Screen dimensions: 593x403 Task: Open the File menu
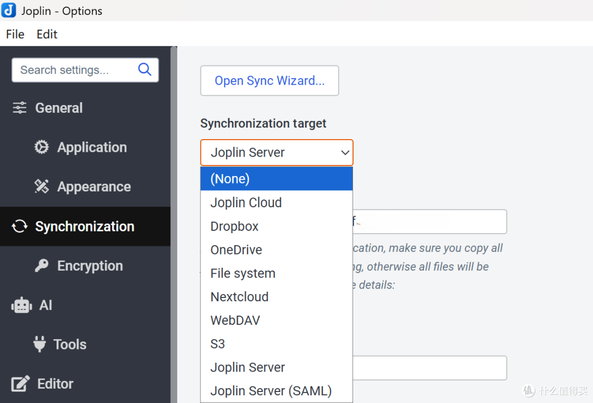[15, 34]
